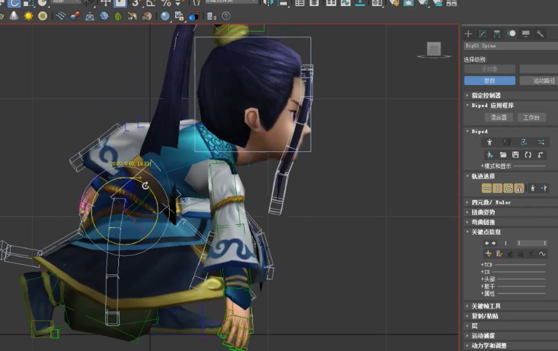558x351 pixels.
Task: Click the 运动路径 button
Action: click(539, 81)
